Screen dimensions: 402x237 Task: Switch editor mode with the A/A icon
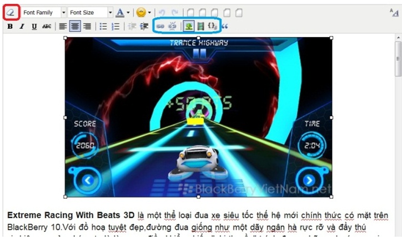point(394,12)
